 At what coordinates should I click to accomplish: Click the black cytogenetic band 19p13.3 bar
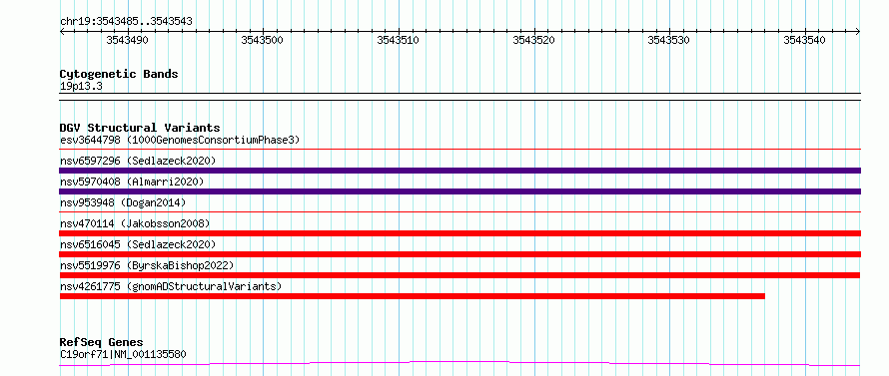click(x=460, y=97)
